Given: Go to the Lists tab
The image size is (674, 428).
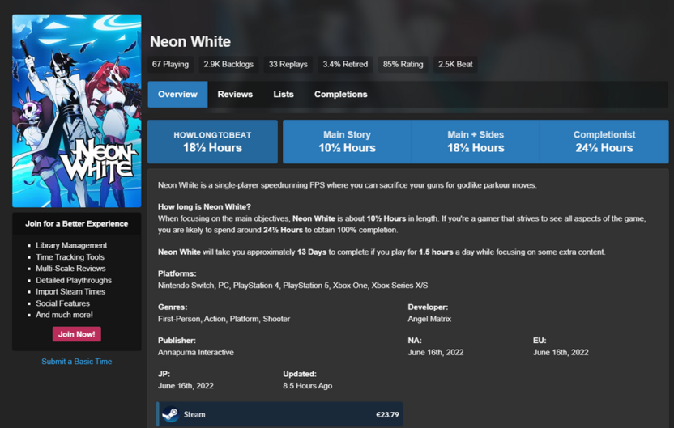Looking at the screenshot, I should 284,95.
